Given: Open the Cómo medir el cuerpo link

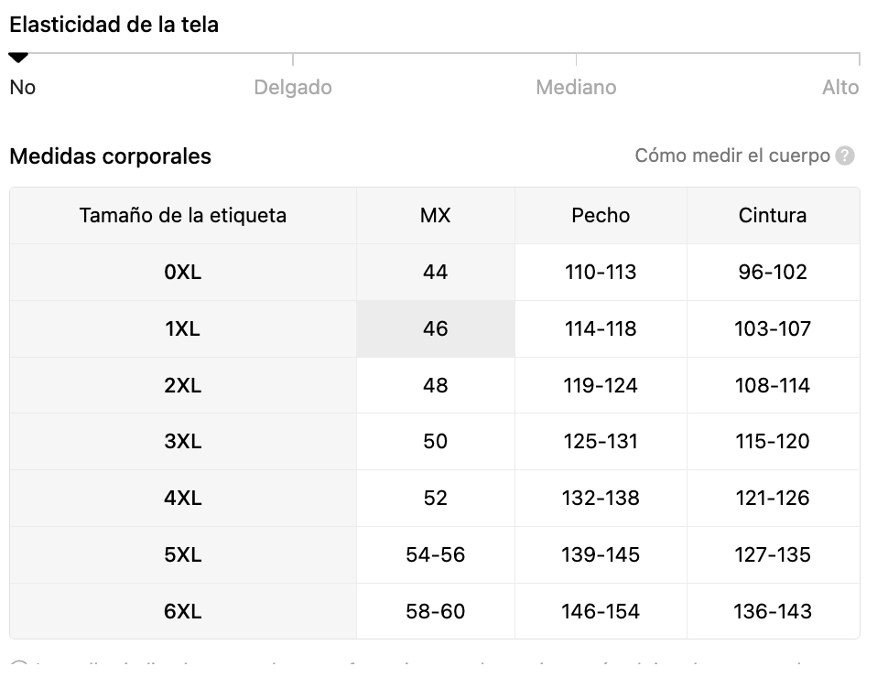Looking at the screenshot, I should [732, 156].
